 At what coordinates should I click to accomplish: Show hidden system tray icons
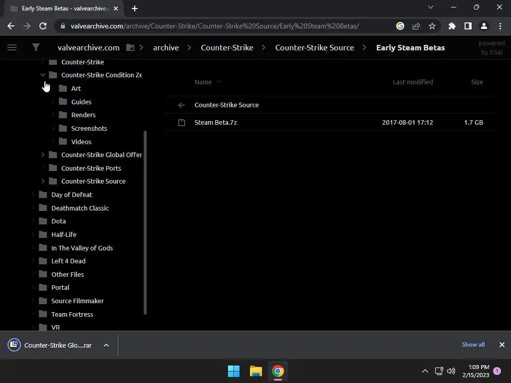coord(425,371)
